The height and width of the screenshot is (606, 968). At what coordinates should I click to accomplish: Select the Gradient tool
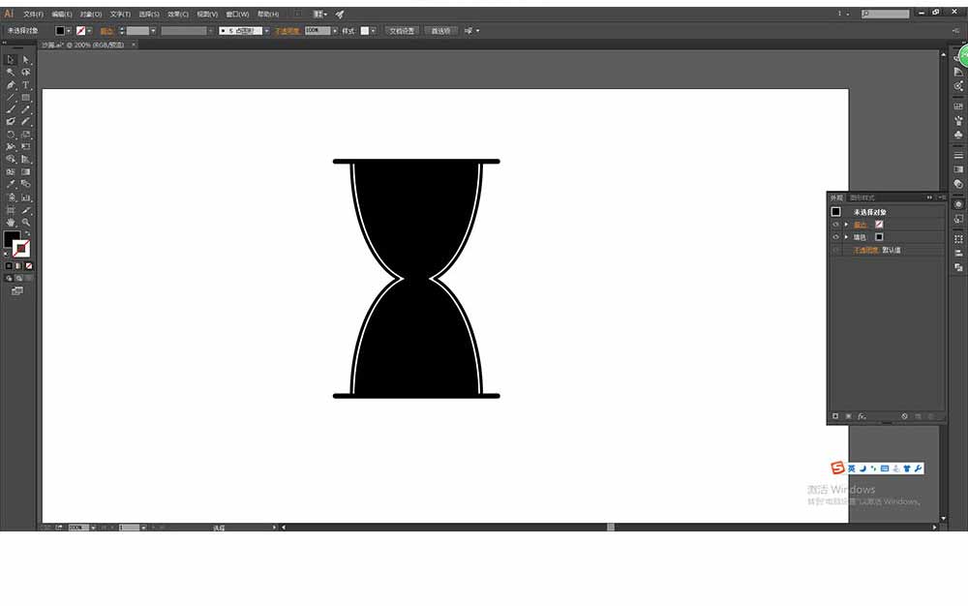click(26, 172)
